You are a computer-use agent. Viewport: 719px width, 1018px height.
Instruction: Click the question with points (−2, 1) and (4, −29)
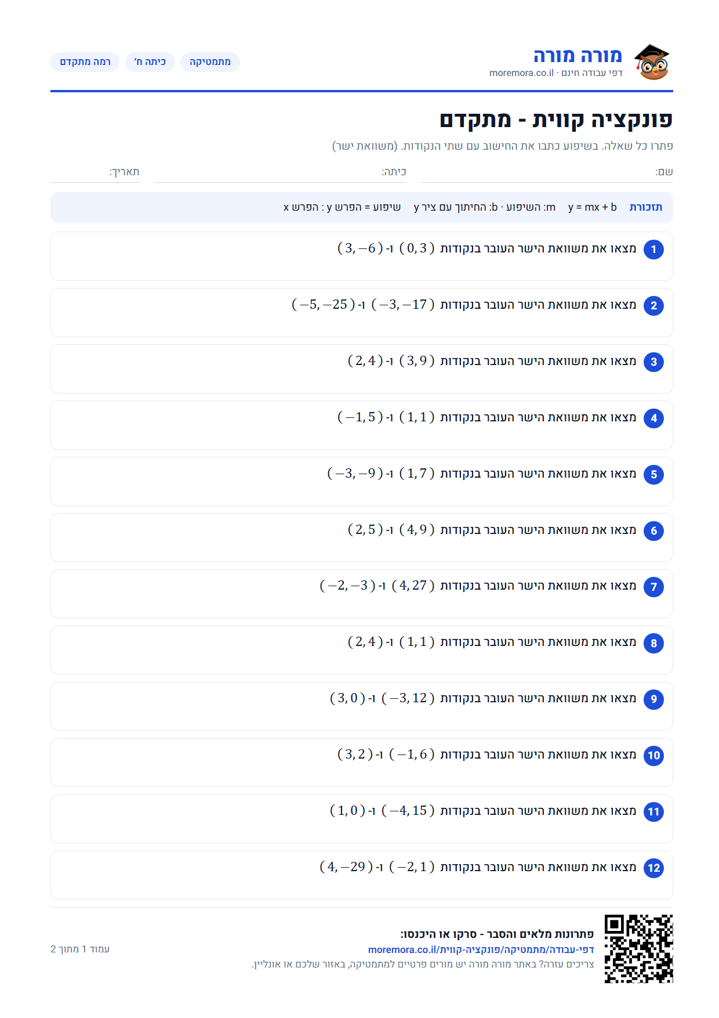point(362,875)
